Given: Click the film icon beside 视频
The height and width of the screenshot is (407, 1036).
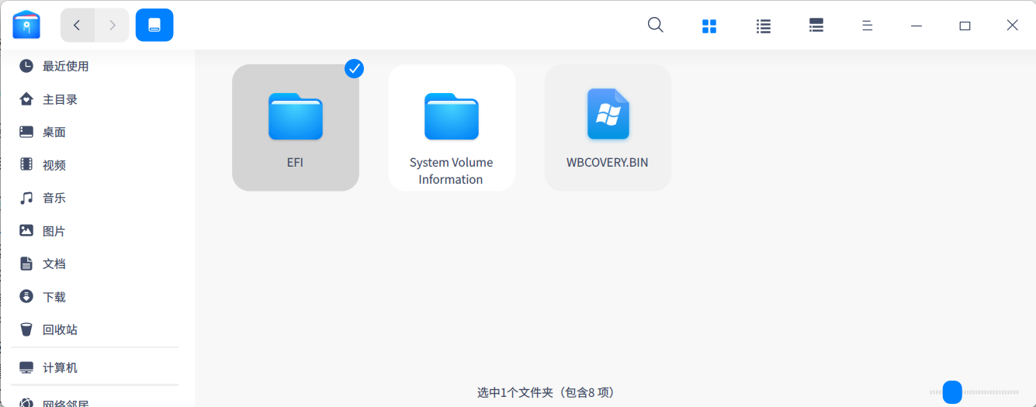Looking at the screenshot, I should [x=26, y=164].
